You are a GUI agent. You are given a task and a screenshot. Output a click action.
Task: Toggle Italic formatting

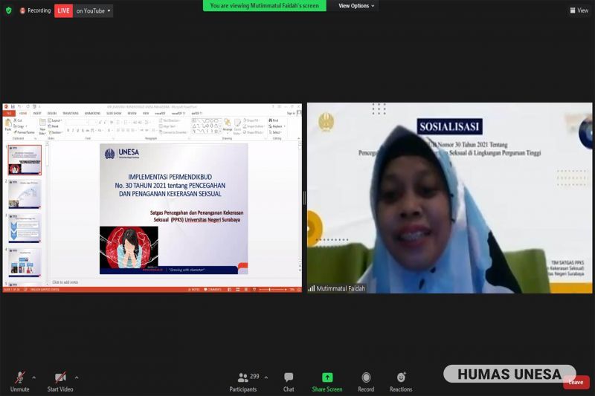[73, 131]
